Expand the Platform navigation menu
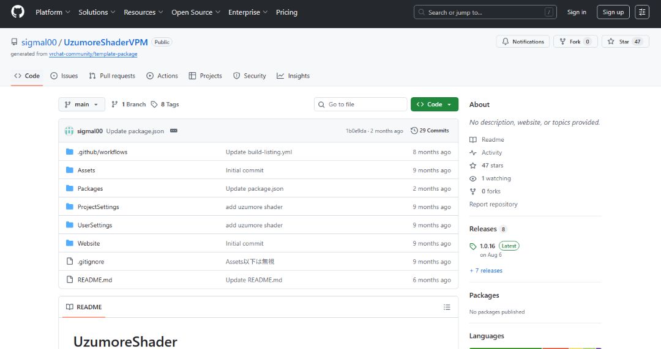 [53, 12]
